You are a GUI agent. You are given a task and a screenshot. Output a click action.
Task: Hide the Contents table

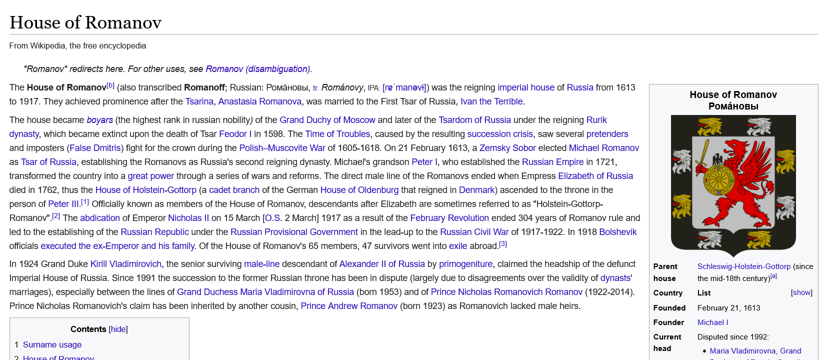pos(118,329)
